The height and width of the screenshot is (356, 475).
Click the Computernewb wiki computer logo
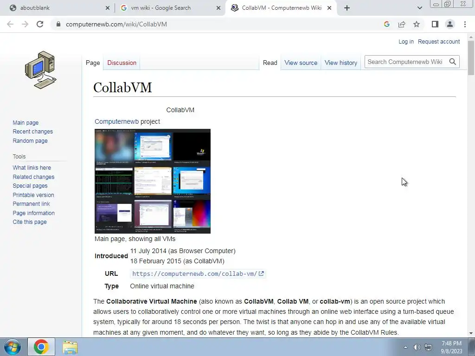point(41,70)
